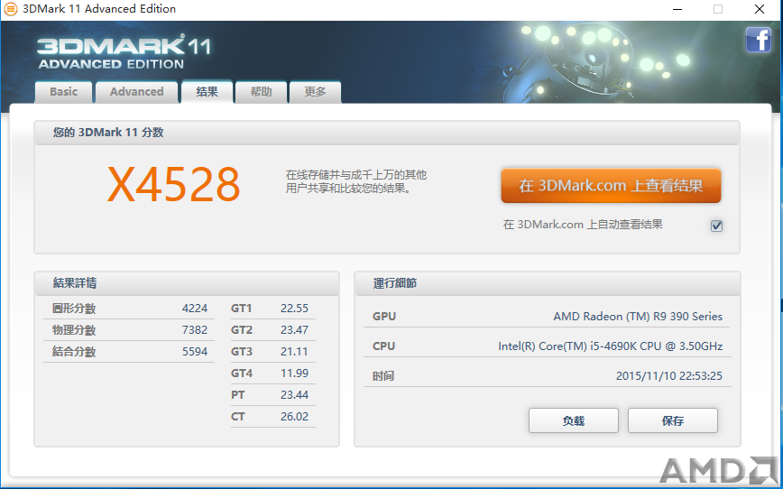783x489 pixels.
Task: Select the CT result 26.02
Action: pyautogui.click(x=295, y=416)
